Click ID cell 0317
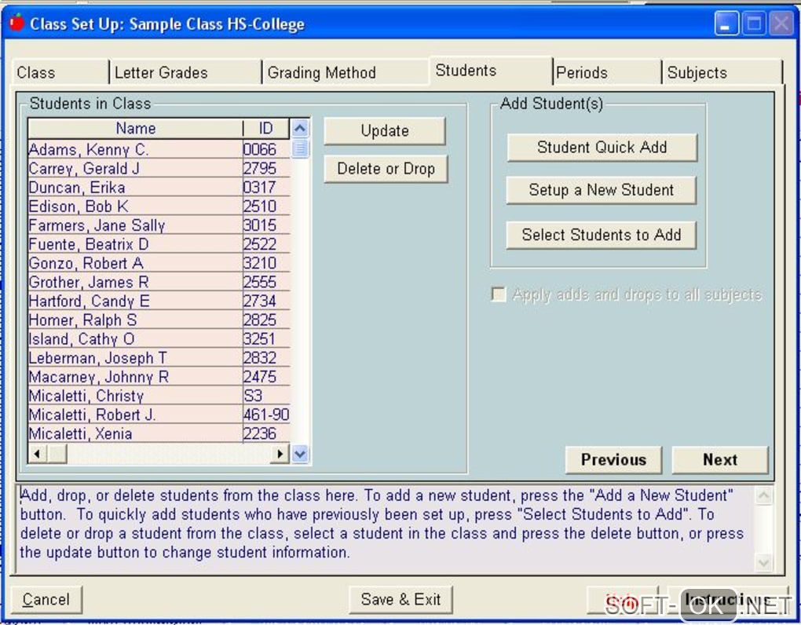The width and height of the screenshot is (801, 625). 266,188
